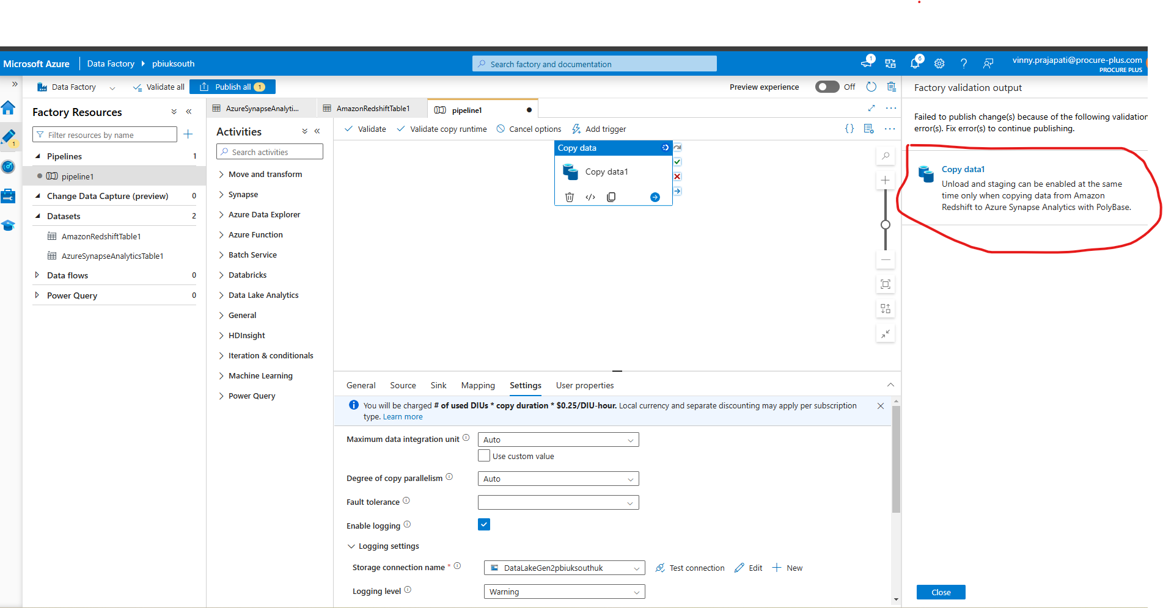Screen dimensions: 1163x608
Task: Open settings gear in Azure header
Action: coord(939,63)
